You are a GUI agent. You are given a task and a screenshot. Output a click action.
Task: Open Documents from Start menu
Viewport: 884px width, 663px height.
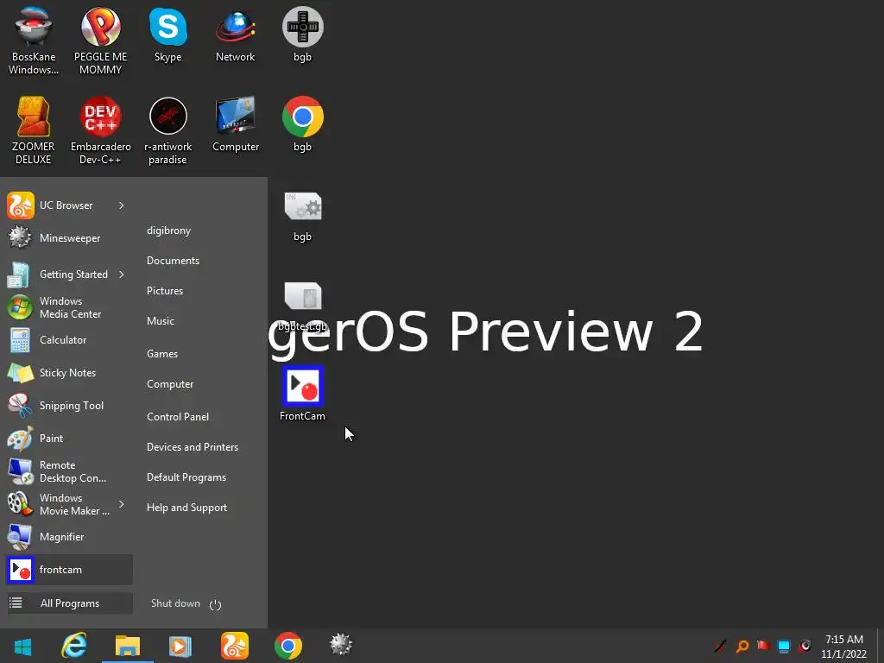tap(173, 261)
